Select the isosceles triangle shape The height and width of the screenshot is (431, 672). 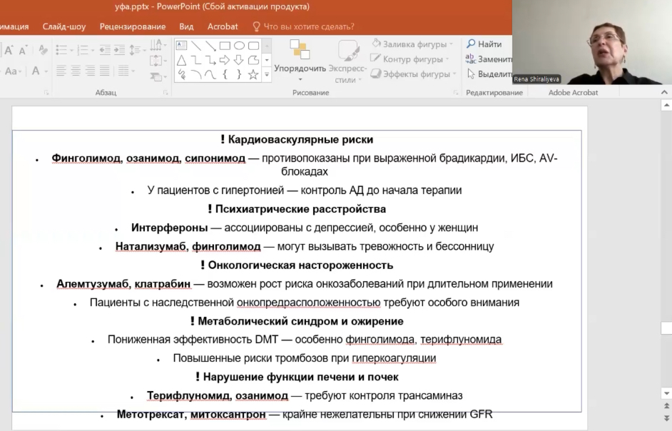coord(182,60)
